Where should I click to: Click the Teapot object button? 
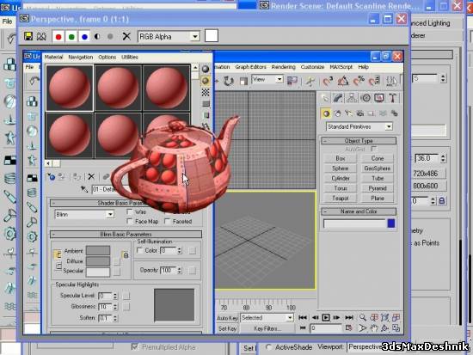[341, 199]
